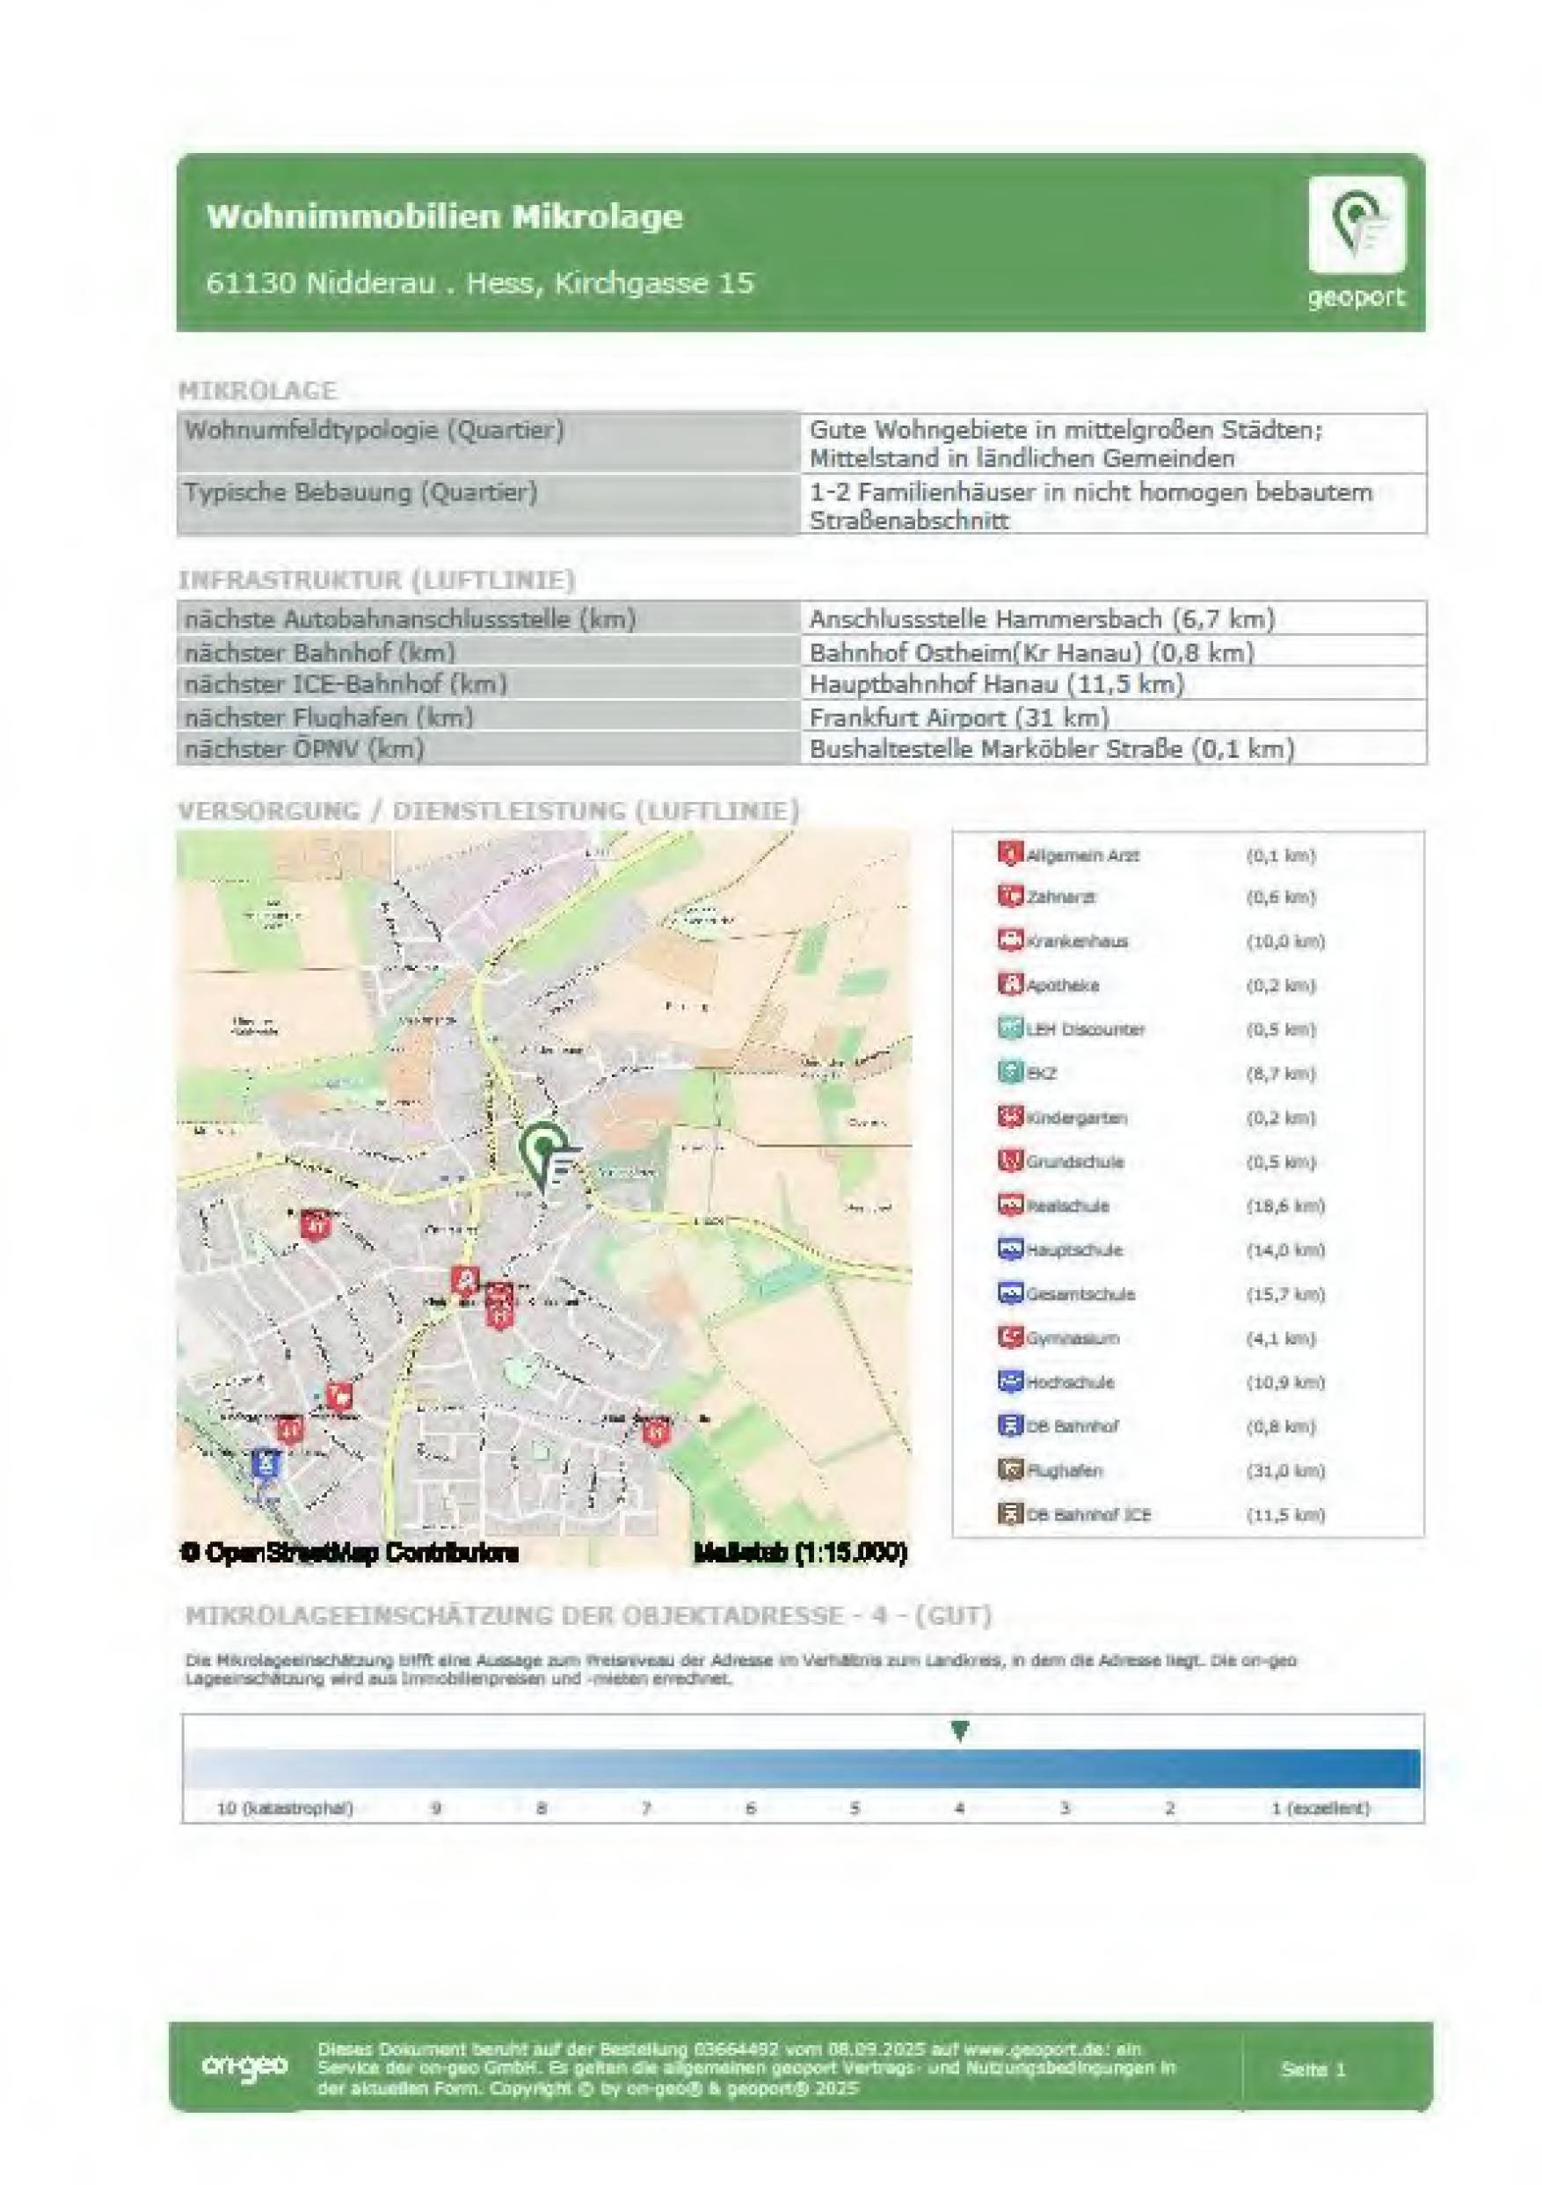The image size is (1542, 2185).
Task: Click the Kindergarten legend icon
Action: 1009,1117
